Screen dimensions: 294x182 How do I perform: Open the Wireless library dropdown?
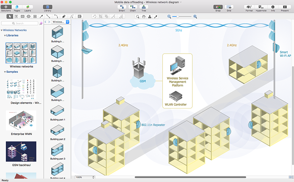60,22
